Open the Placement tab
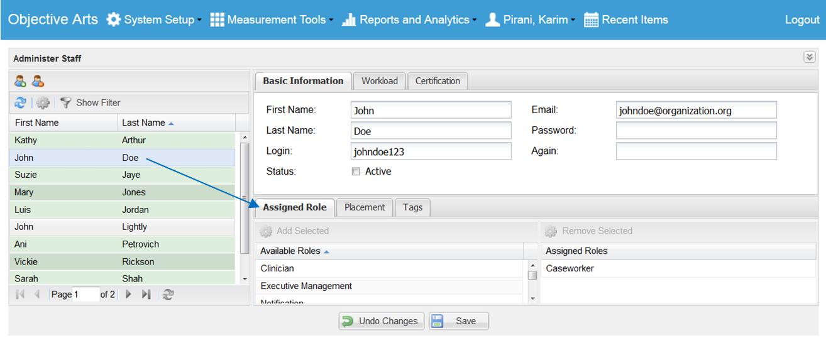The width and height of the screenshot is (826, 338). (365, 207)
